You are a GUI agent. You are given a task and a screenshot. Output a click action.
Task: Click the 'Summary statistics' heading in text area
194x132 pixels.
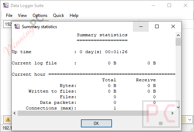click(102, 35)
